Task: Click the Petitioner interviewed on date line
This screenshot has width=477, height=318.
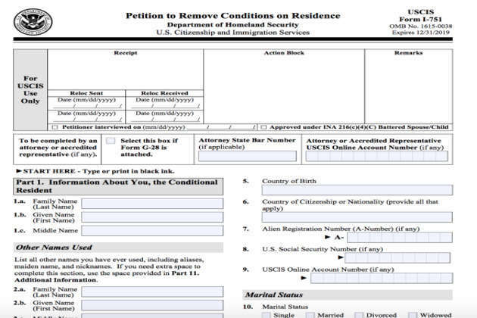Action: pos(221,128)
